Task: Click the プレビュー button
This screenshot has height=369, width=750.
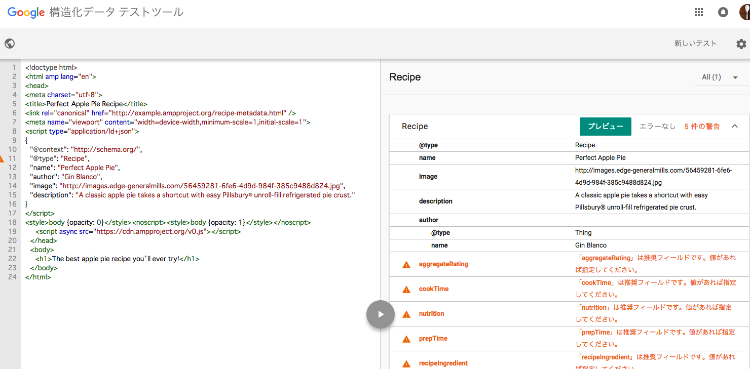Action: tap(605, 126)
